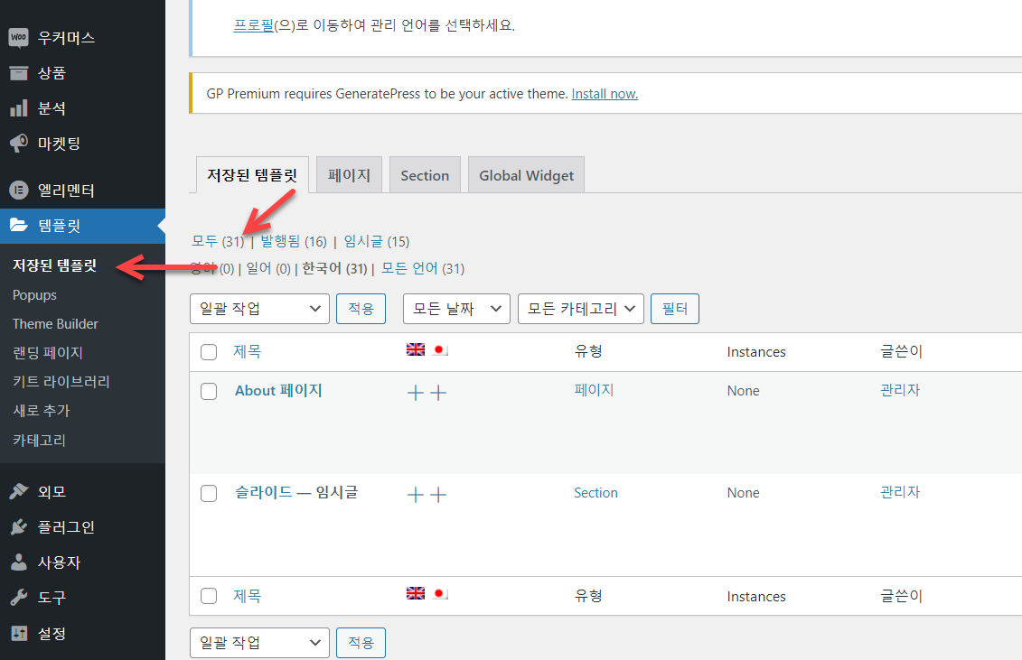
Task: Open the 일괄 작업 bulk actions dropdown
Action: [x=259, y=308]
